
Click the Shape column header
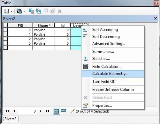44,26
